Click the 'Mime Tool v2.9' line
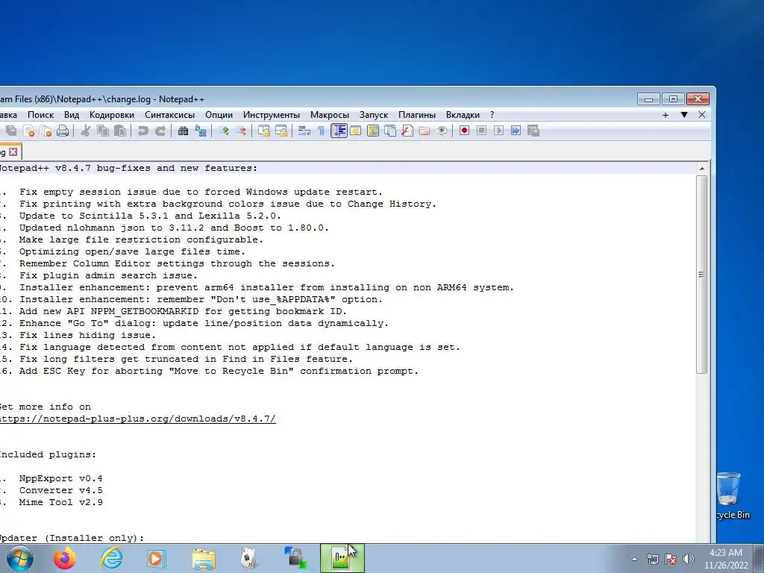This screenshot has width=764, height=573. pos(61,502)
